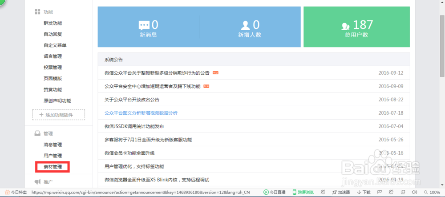This screenshot has height=197, width=445.
Task: Open the 新消息 count tile
Action: pyautogui.click(x=149, y=27)
